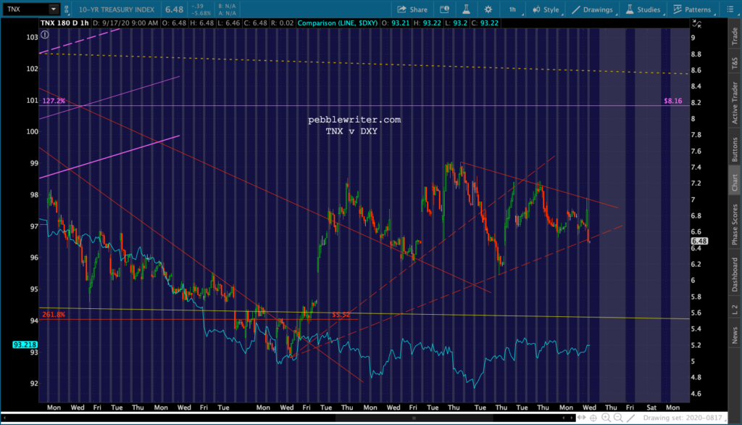742x425 pixels.
Task: Open the Dashboard side tab
Action: tap(735, 274)
